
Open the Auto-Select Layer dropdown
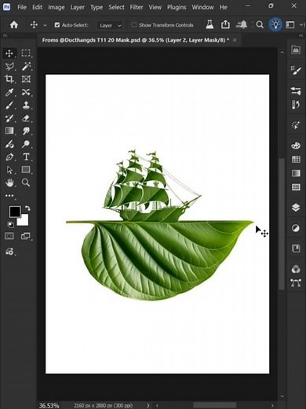point(110,25)
